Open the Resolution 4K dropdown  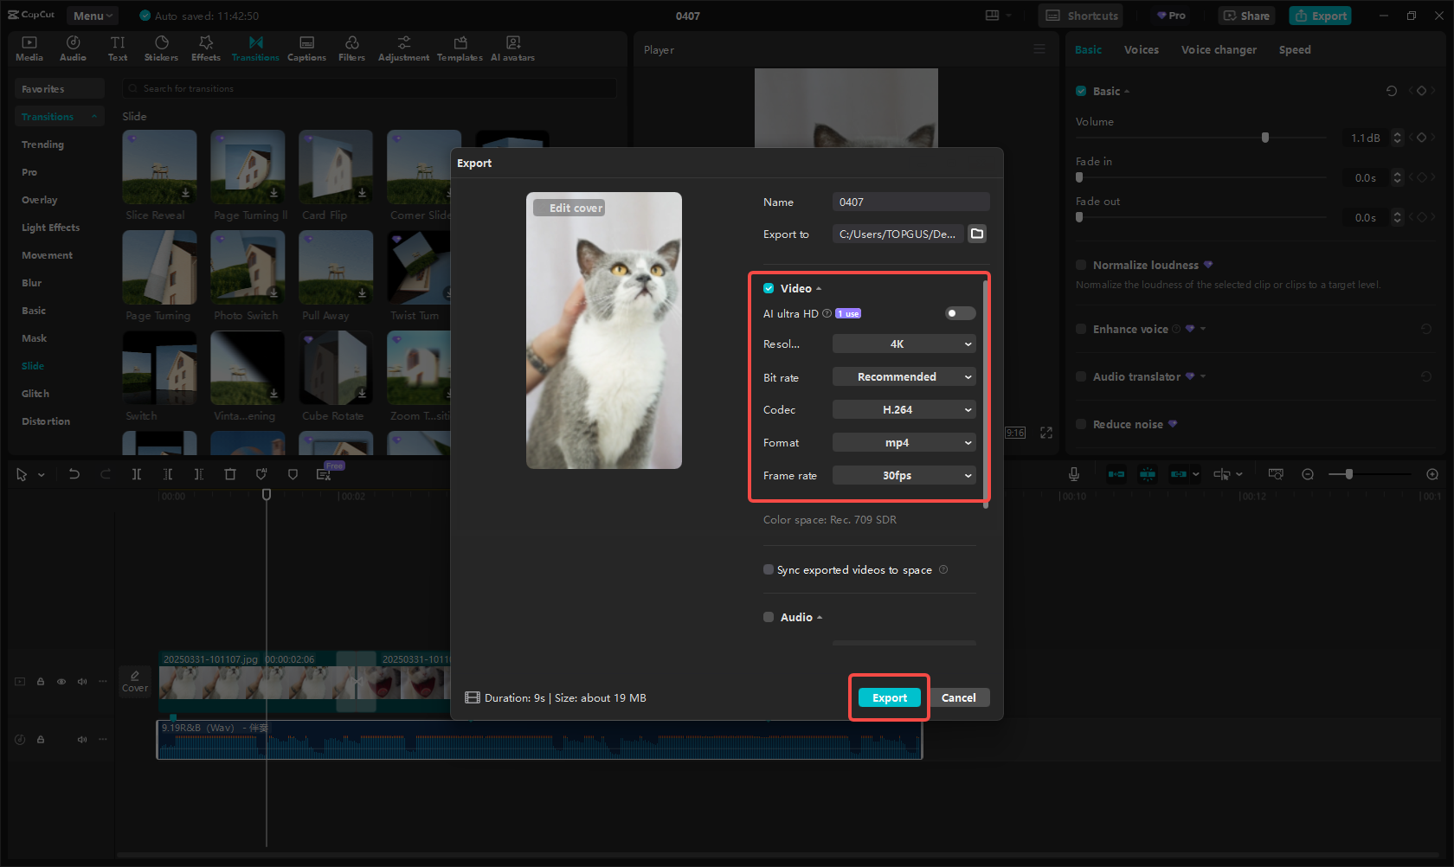click(x=904, y=344)
